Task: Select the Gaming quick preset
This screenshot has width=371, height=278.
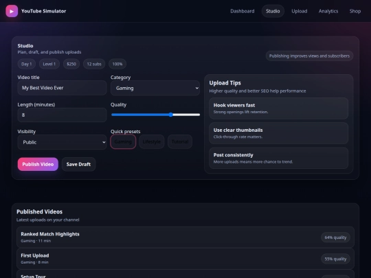Action: (x=123, y=141)
